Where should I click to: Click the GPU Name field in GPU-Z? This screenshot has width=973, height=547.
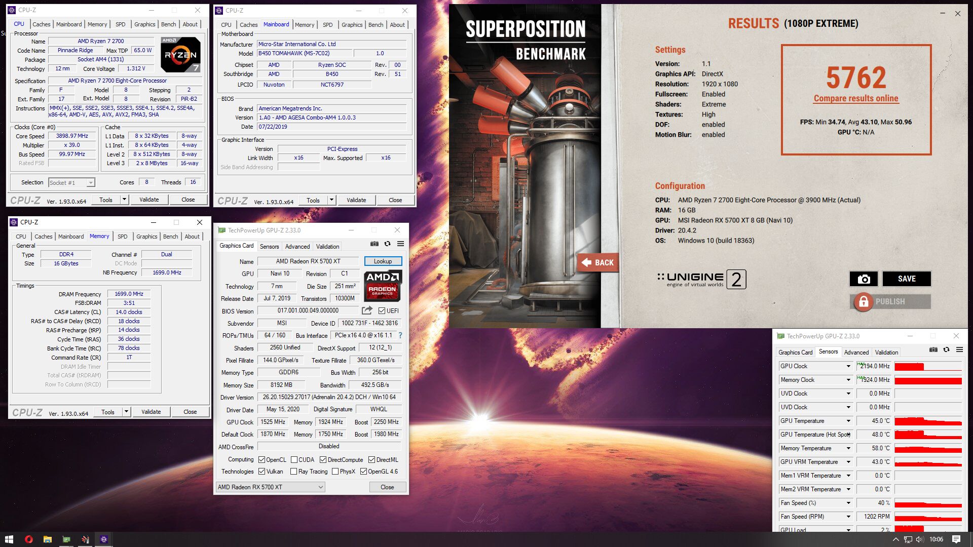[308, 261]
